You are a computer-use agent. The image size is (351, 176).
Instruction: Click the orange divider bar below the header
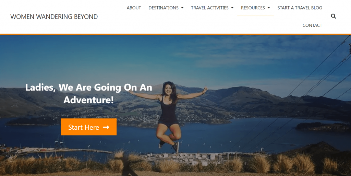pyautogui.click(x=175, y=34)
